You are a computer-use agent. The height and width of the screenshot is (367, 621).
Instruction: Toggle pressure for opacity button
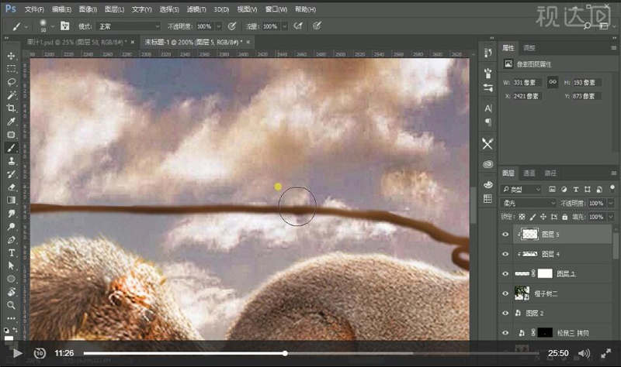click(232, 26)
